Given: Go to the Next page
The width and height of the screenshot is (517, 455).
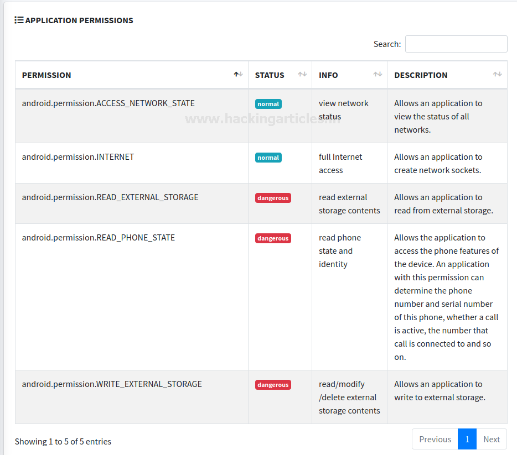Looking at the screenshot, I should pos(492,440).
